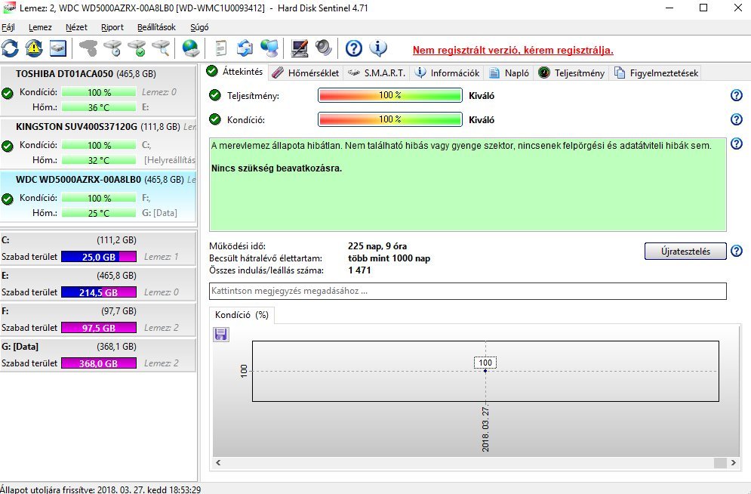Click the E: drive free space bar
751x494 pixels.
pos(99,292)
